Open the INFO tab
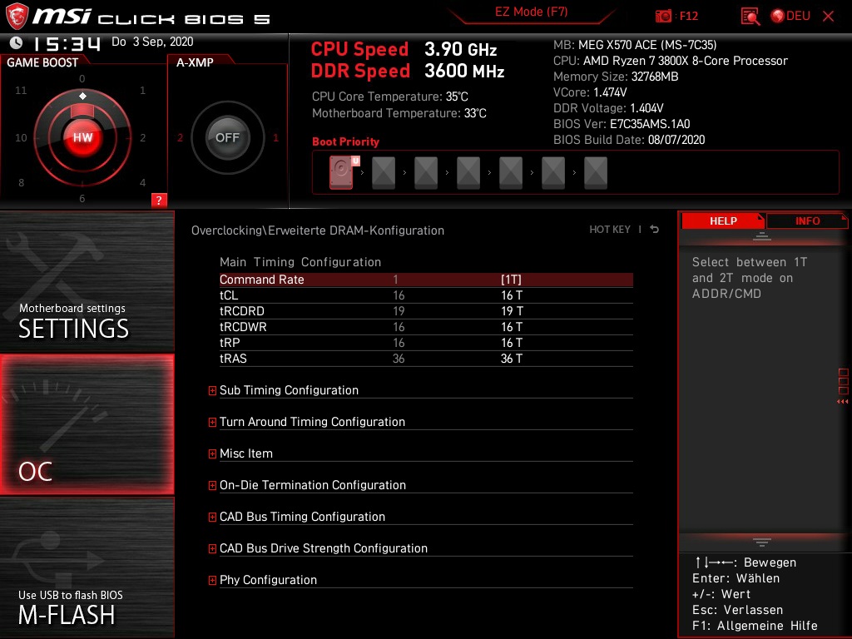Viewport: 852px width, 639px height. click(x=807, y=221)
